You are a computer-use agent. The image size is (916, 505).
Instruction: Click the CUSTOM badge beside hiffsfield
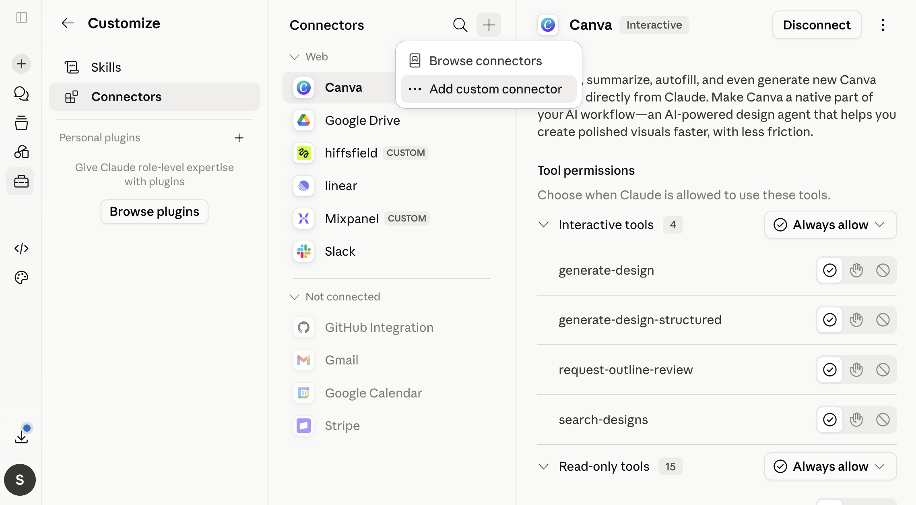pyautogui.click(x=406, y=153)
